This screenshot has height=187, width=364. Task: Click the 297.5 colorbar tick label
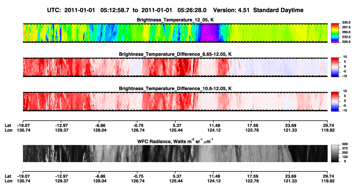[346, 27]
